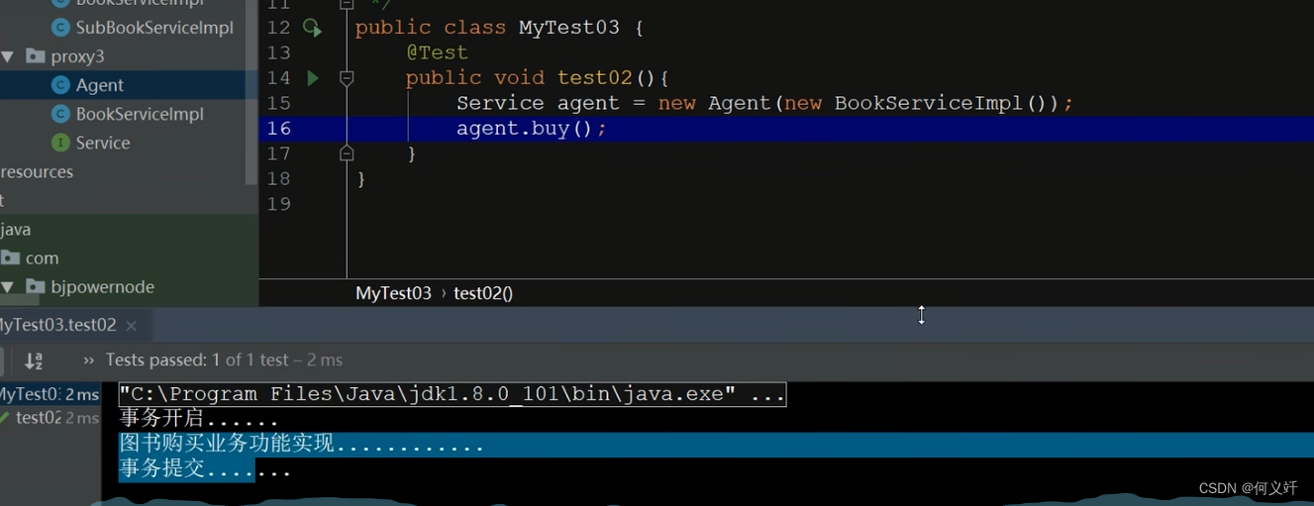This screenshot has height=506, width=1314.
Task: Select the Agent class in tree
Action: tap(100, 85)
